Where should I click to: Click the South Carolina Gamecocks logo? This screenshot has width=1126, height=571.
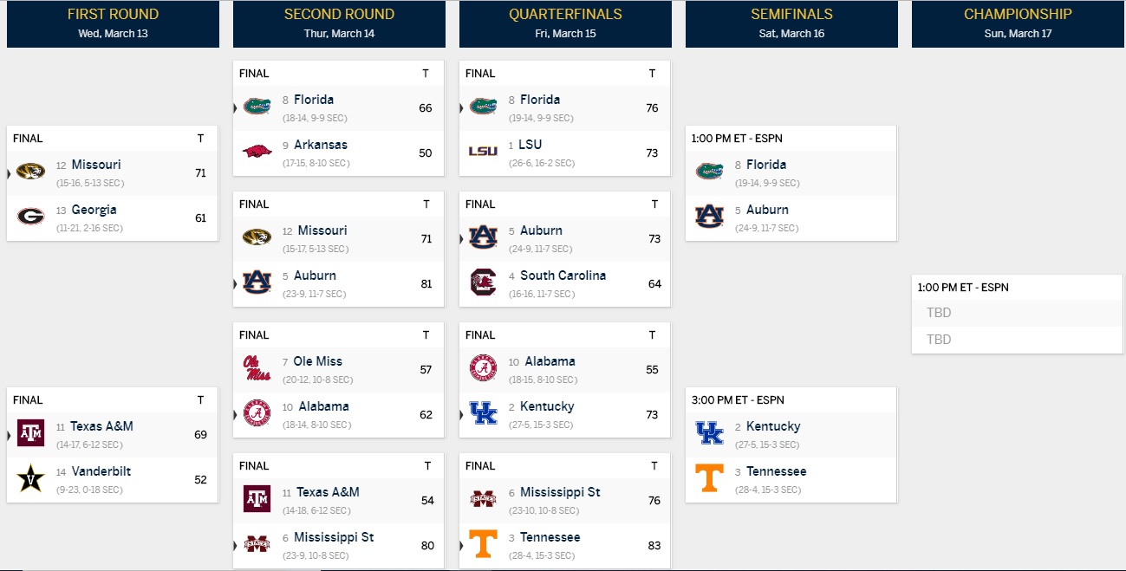click(483, 282)
